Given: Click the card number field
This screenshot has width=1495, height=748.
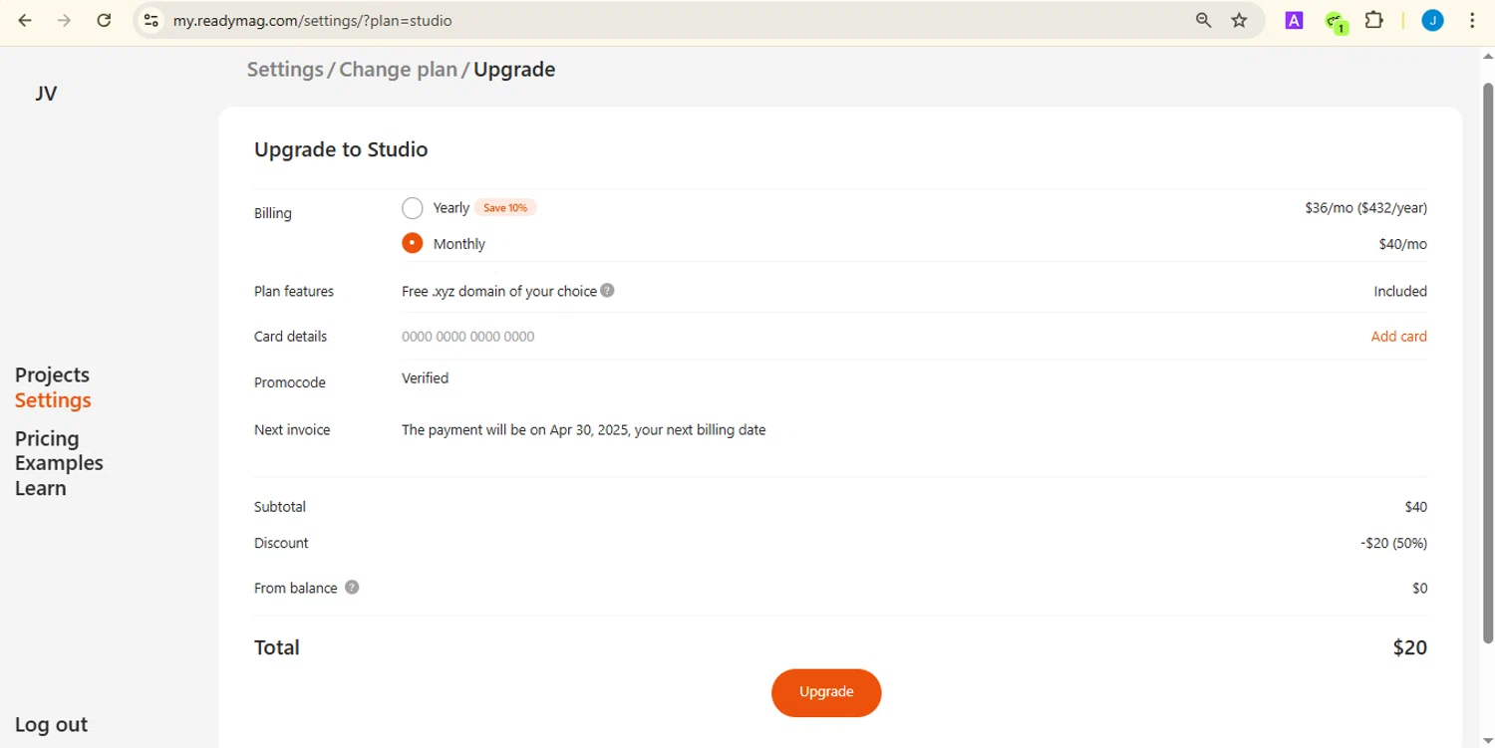Looking at the screenshot, I should pos(467,337).
